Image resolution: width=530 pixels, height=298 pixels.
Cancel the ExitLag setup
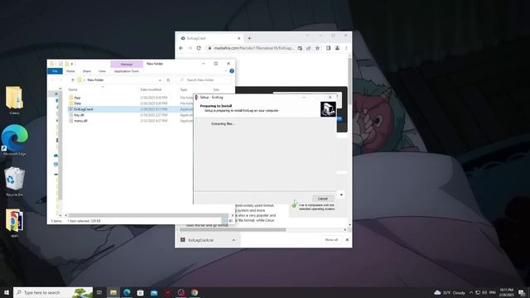(x=323, y=199)
